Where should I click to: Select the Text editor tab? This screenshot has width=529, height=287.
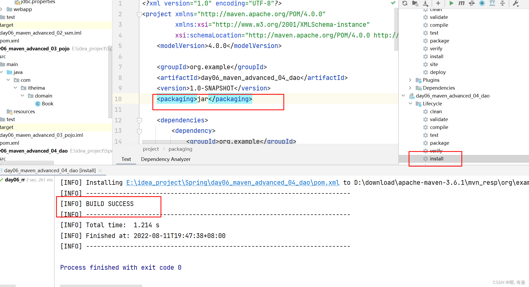[x=126, y=159]
